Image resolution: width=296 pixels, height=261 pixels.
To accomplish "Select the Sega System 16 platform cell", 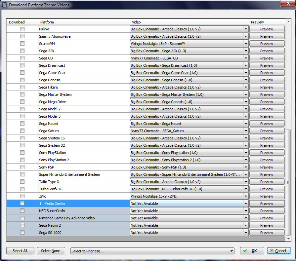I will 84,138.
